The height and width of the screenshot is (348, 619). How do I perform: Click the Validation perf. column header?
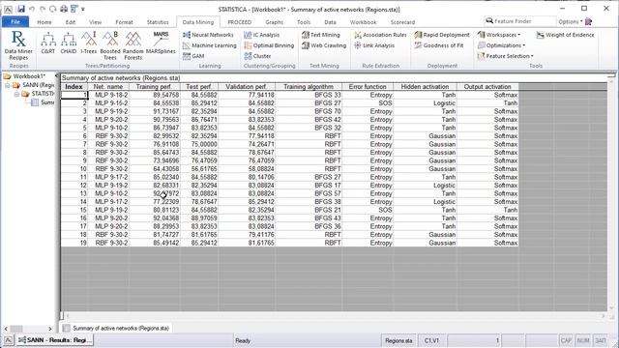247,86
